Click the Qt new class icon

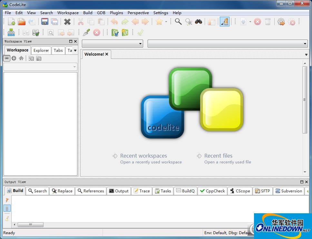pos(125,32)
